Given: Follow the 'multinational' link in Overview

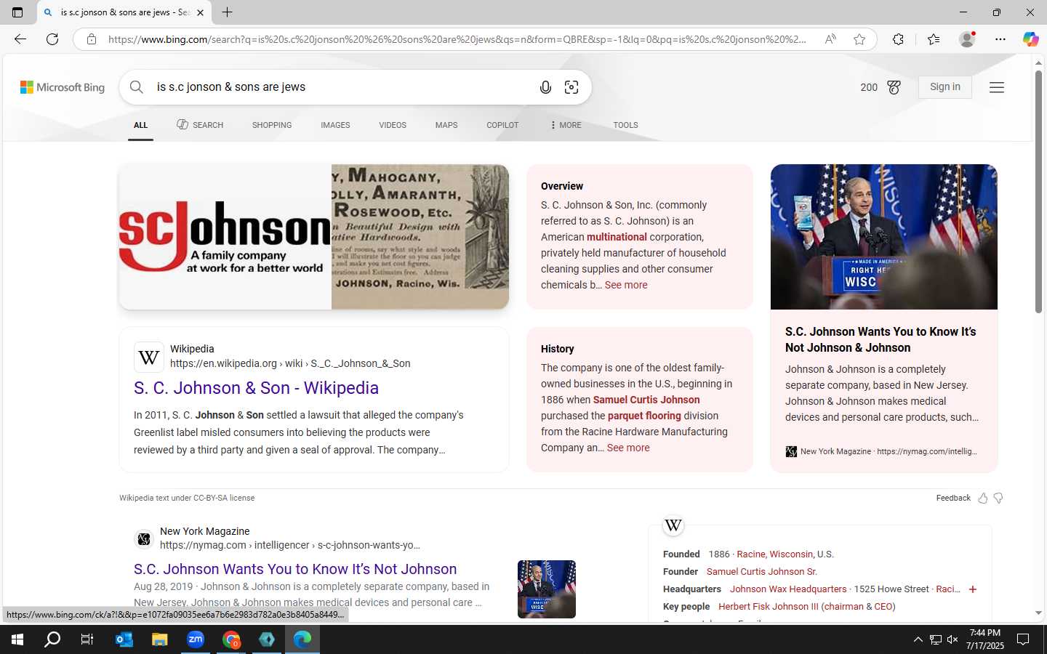Looking at the screenshot, I should [x=617, y=237].
